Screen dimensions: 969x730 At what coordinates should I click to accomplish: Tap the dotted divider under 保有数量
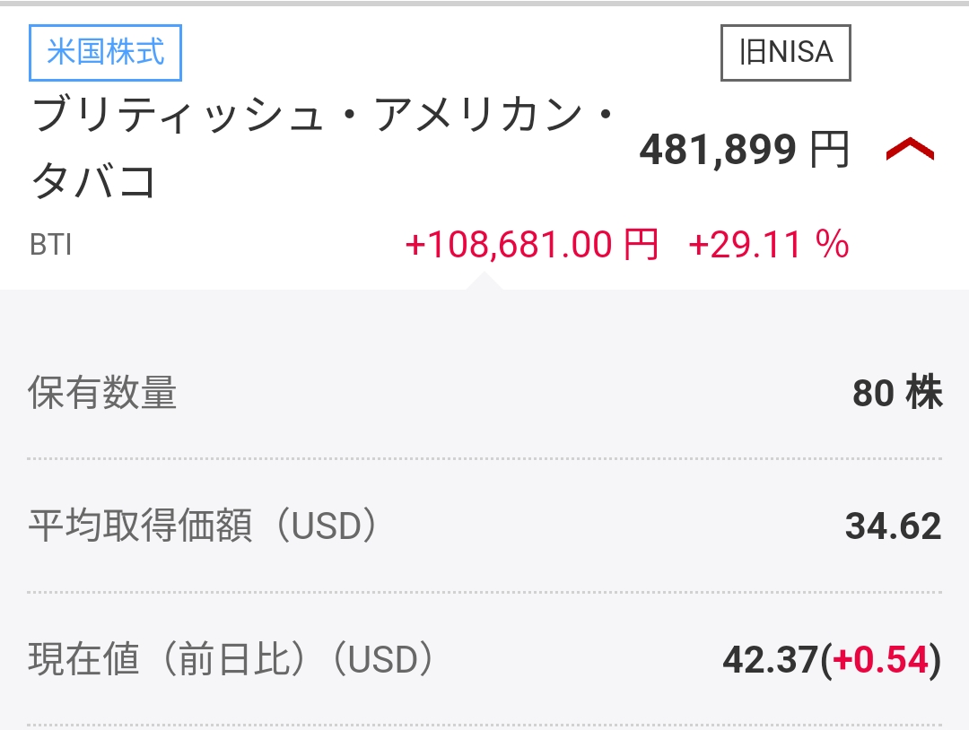click(x=484, y=458)
